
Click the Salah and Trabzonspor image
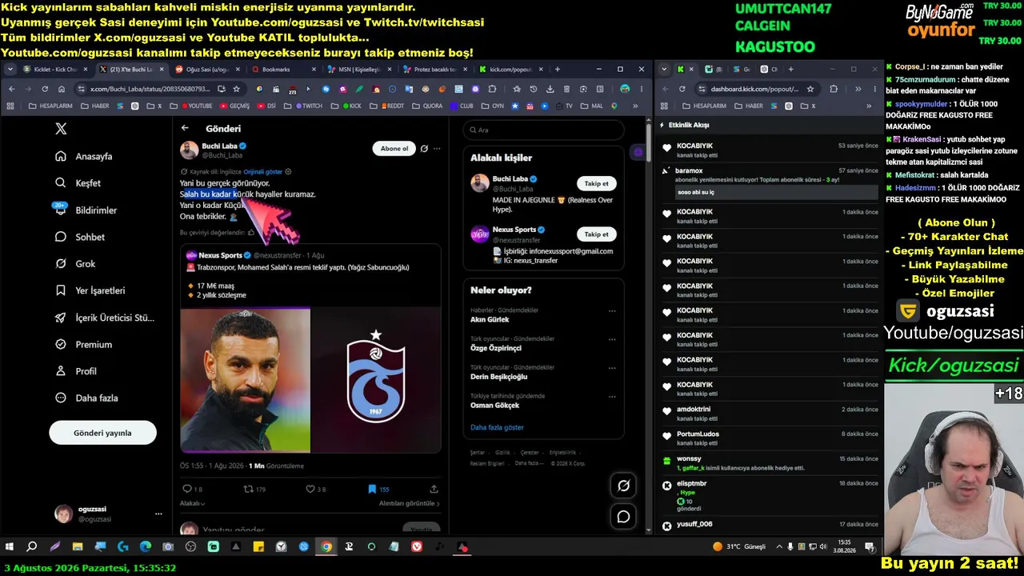click(310, 381)
